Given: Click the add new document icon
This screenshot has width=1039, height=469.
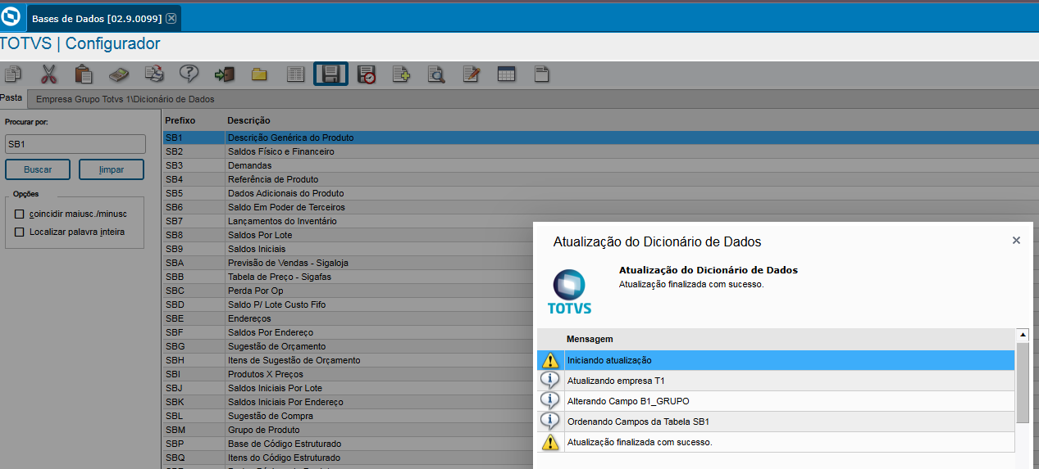Looking at the screenshot, I should coord(401,74).
